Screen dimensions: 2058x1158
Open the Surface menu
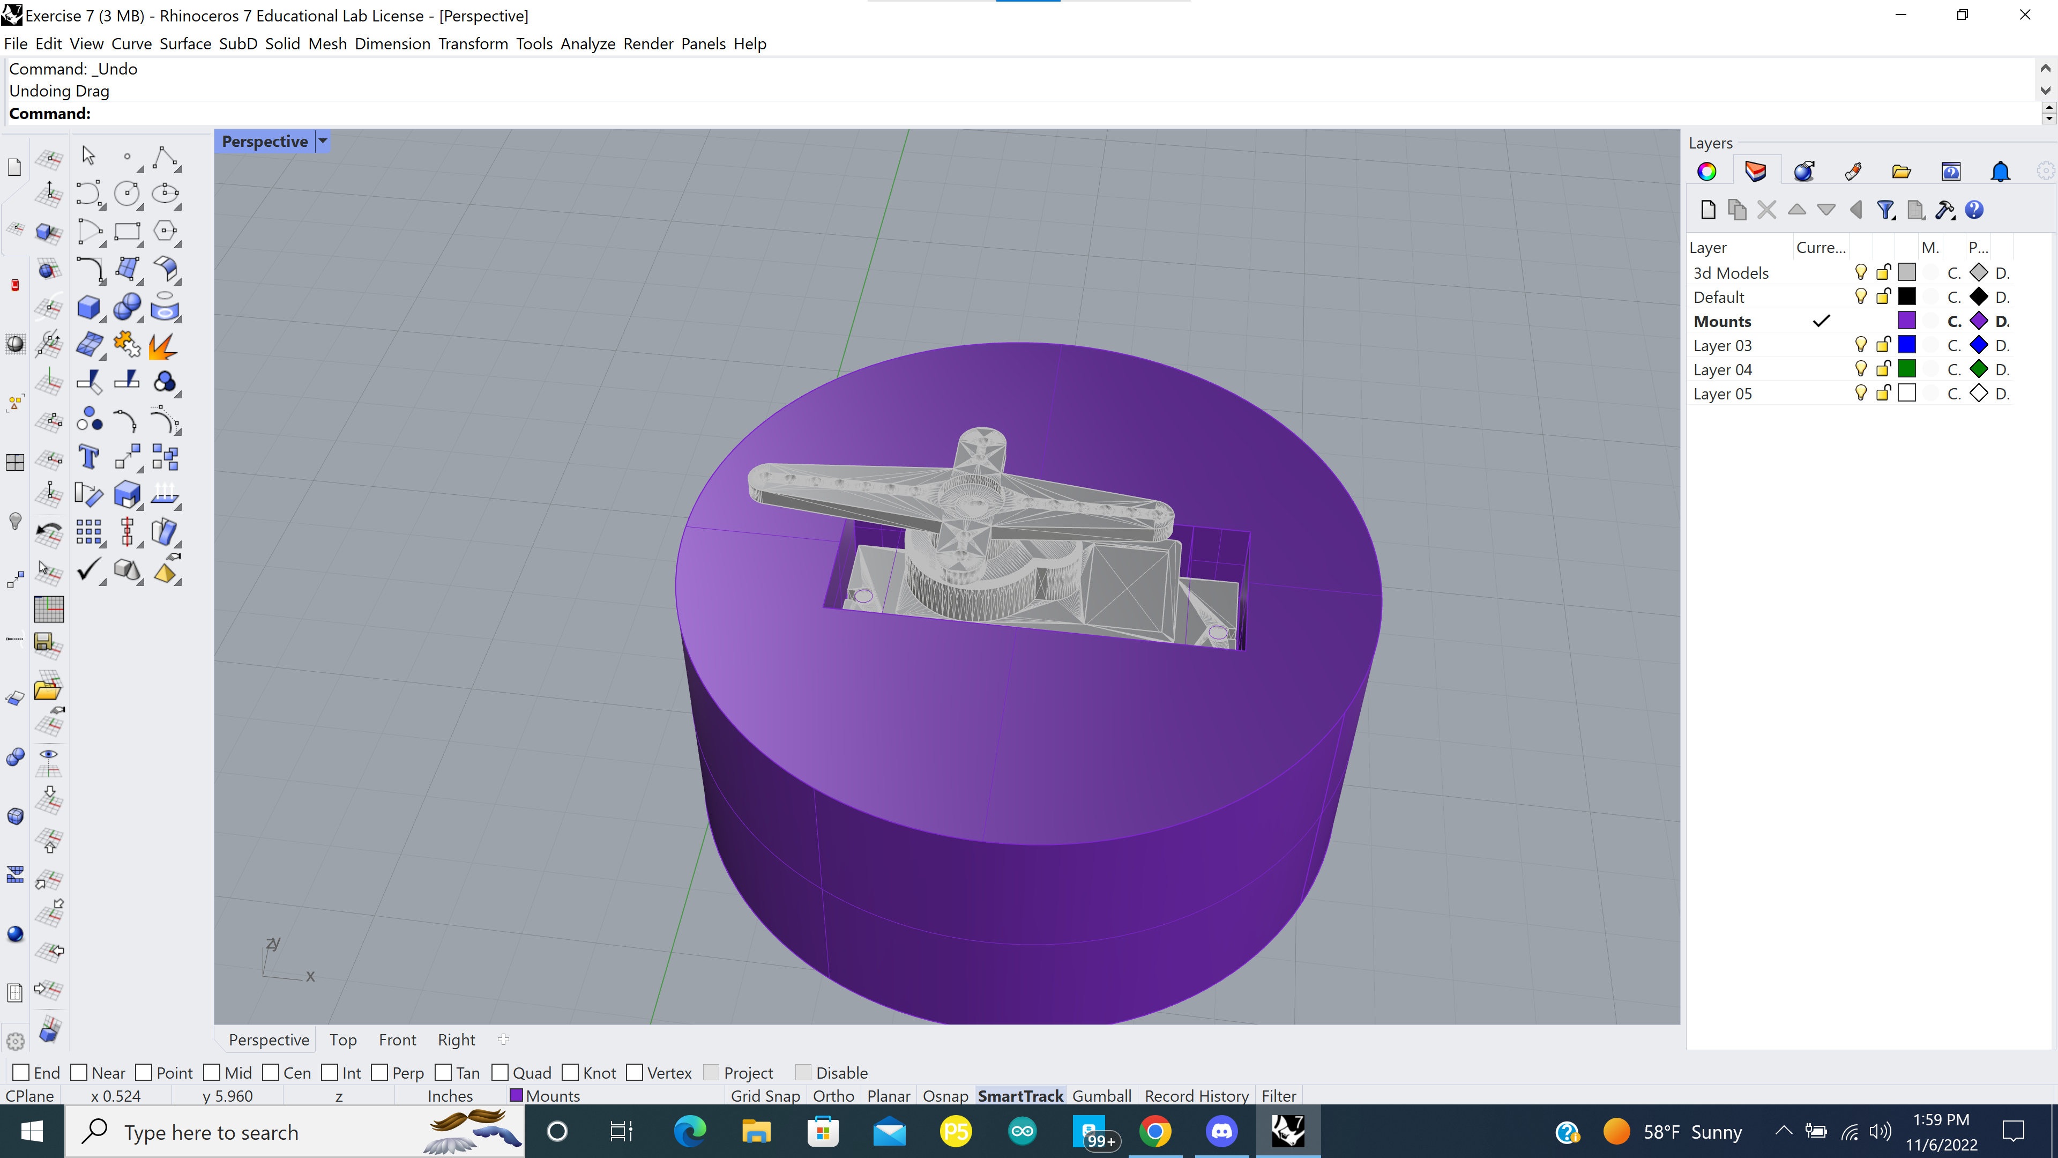click(185, 43)
